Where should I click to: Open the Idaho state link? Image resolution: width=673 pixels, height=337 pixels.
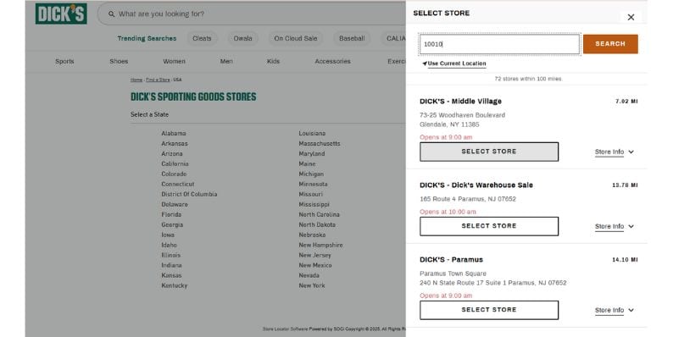tap(170, 246)
